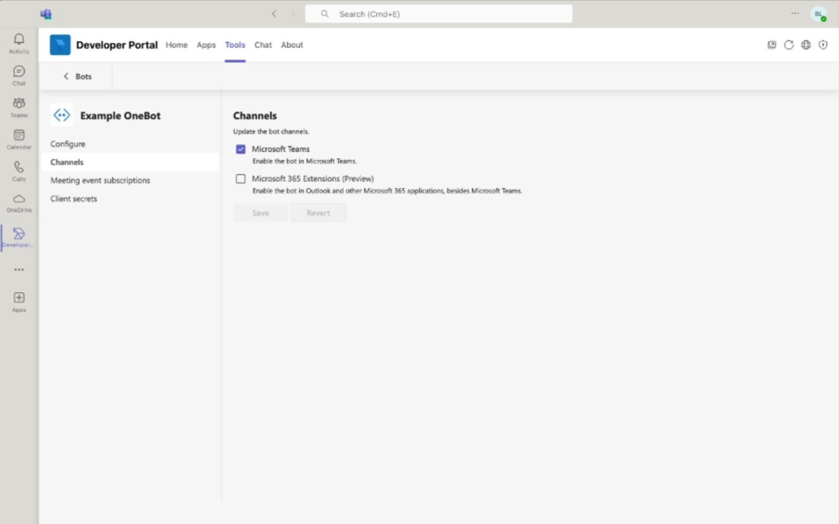Viewport: 839px width, 524px height.
Task: Open the About tab
Action: (x=292, y=45)
